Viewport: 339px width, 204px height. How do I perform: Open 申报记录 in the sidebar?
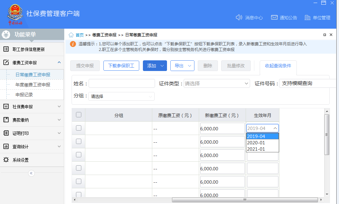pyautogui.click(x=24, y=95)
